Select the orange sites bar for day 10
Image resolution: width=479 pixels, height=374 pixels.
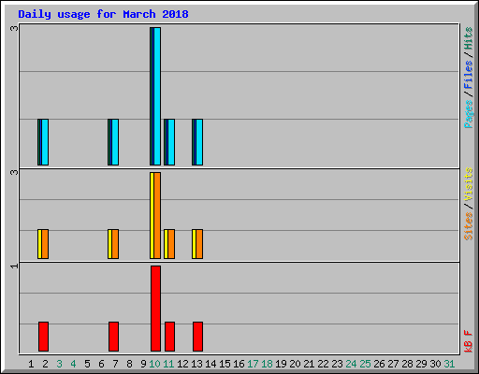157,215
